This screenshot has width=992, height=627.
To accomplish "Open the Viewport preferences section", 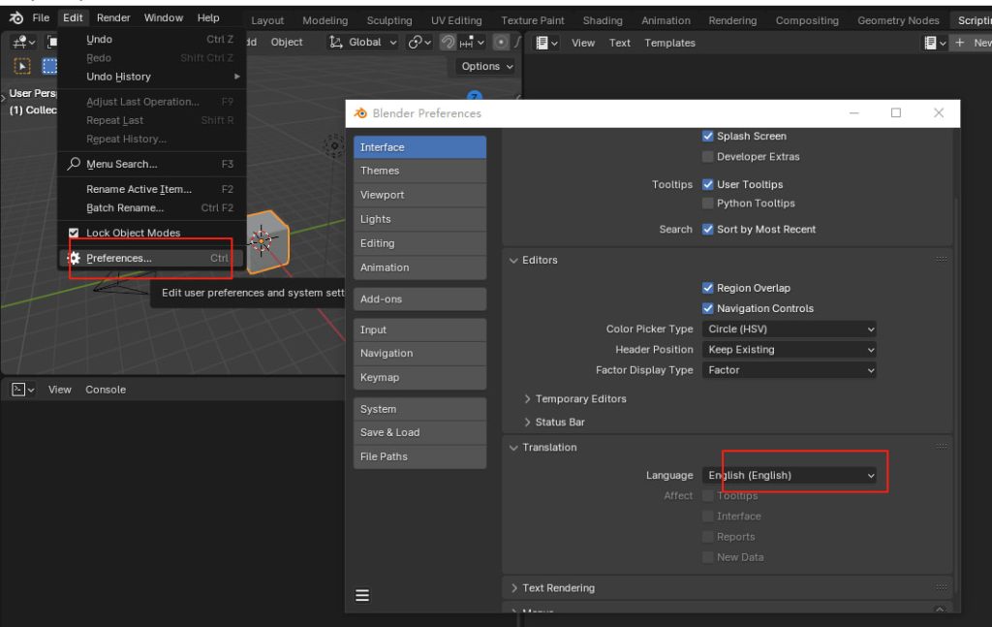I will tap(419, 195).
